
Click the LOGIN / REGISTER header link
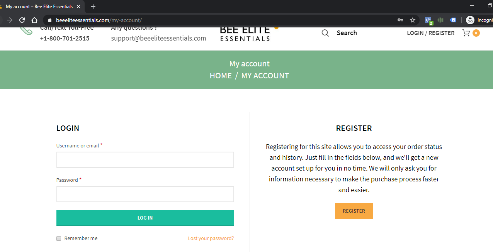(431, 33)
